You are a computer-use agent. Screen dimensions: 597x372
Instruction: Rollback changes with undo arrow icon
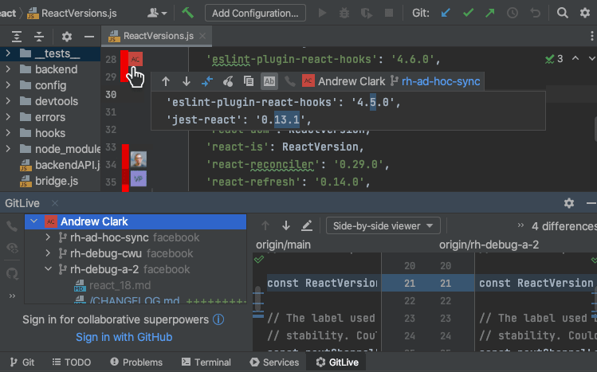point(535,13)
